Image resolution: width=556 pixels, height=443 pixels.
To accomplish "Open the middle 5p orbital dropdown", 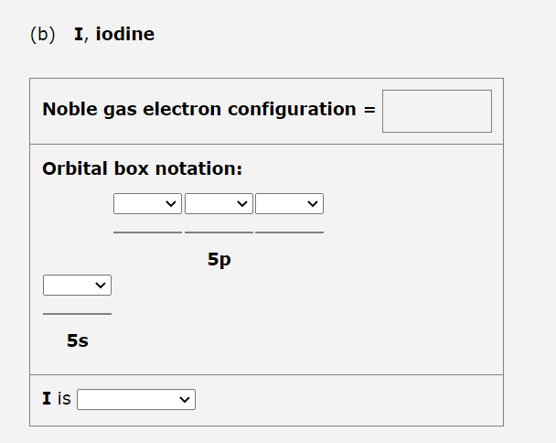I will click(219, 204).
